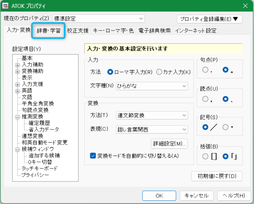Click the ATOK プロパティ title bar icon
The height and width of the screenshot is (204, 254).
pos(5,6)
